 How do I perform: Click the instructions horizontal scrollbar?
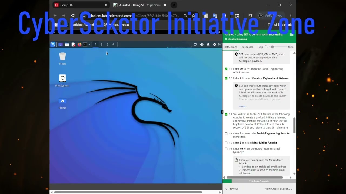[255, 178]
